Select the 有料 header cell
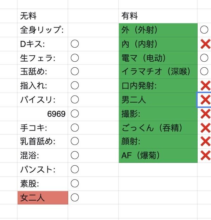 coord(158,16)
